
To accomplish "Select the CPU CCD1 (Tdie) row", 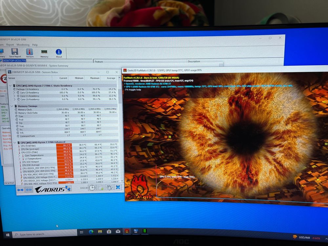I will click(69, 152).
